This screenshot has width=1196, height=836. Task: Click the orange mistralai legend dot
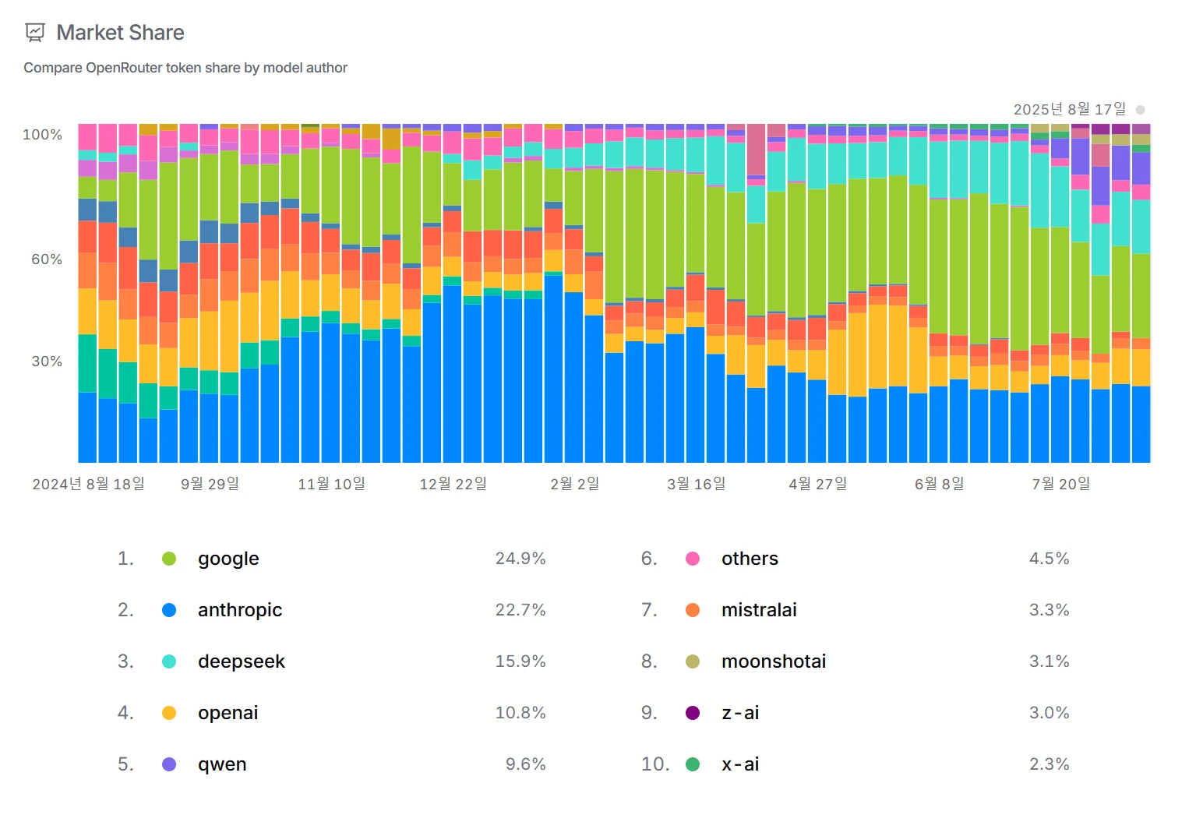pyautogui.click(x=693, y=610)
